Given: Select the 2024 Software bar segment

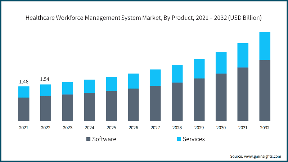Looking at the screenshot, I should (x=89, y=107).
